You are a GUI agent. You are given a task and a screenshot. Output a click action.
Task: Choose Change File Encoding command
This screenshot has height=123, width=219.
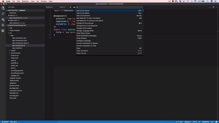109,28
